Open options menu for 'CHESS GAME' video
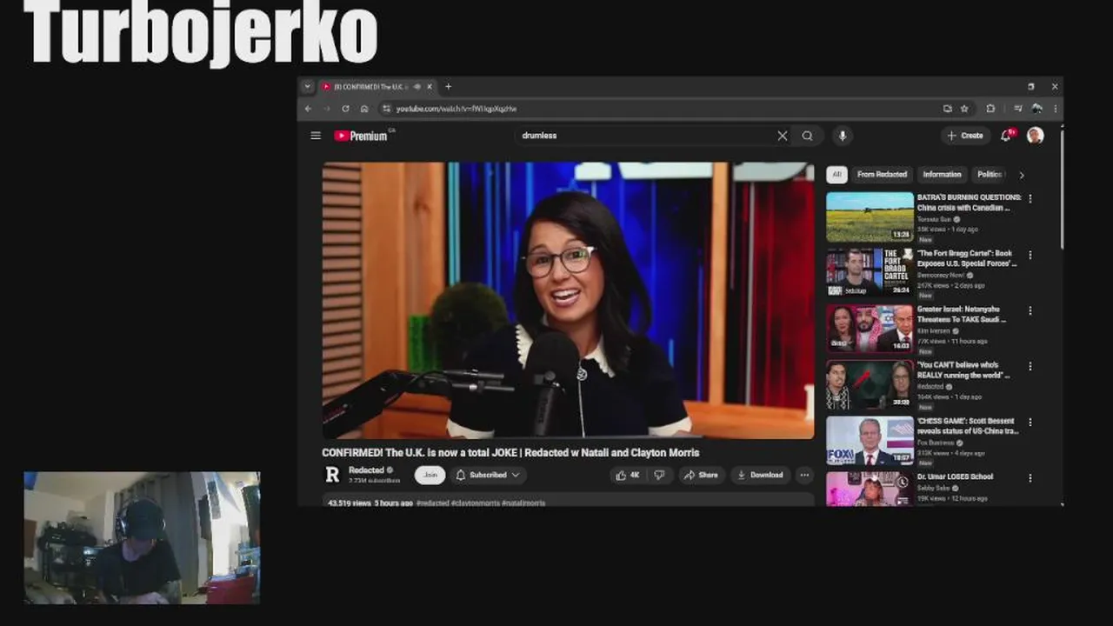Image resolution: width=1113 pixels, height=626 pixels. tap(1030, 422)
